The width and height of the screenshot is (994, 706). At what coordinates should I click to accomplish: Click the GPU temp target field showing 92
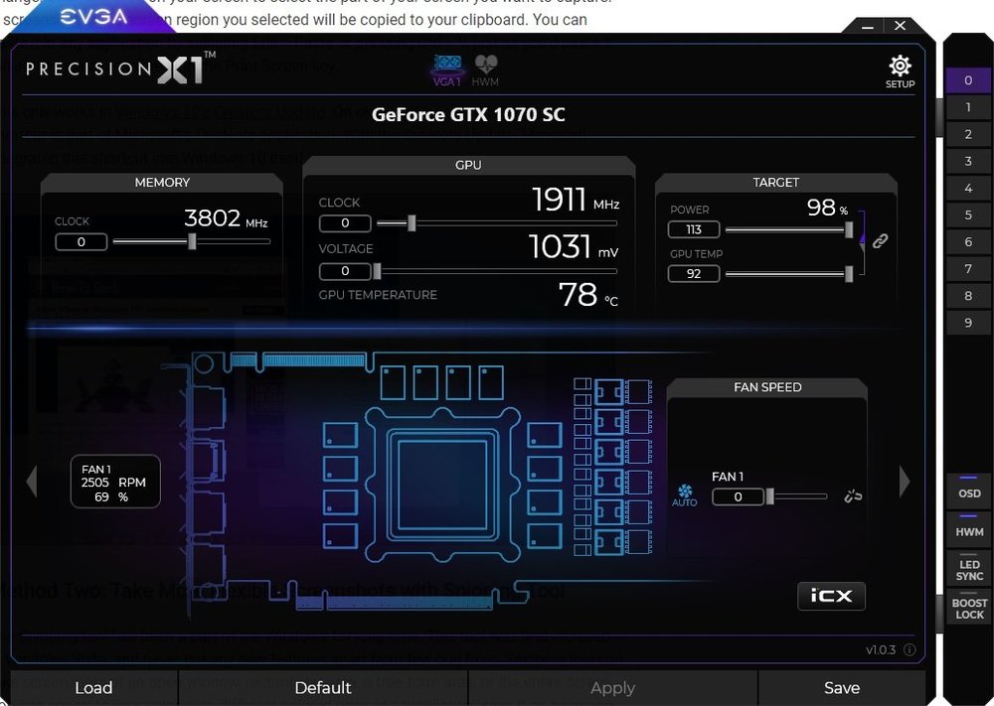(694, 273)
